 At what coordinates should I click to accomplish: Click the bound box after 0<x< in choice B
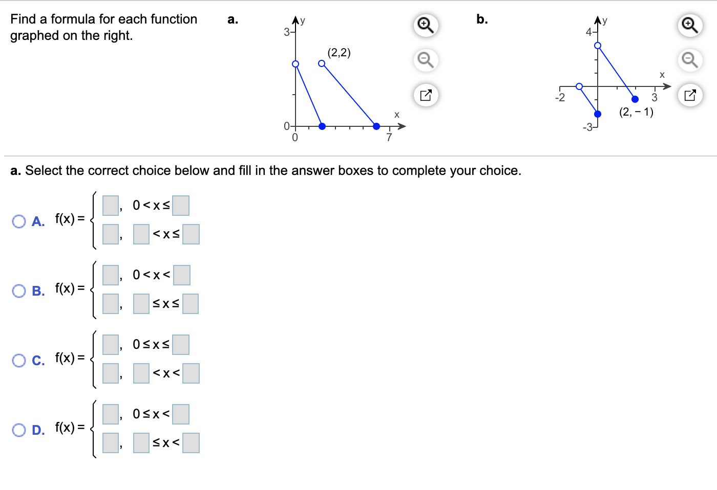182,275
